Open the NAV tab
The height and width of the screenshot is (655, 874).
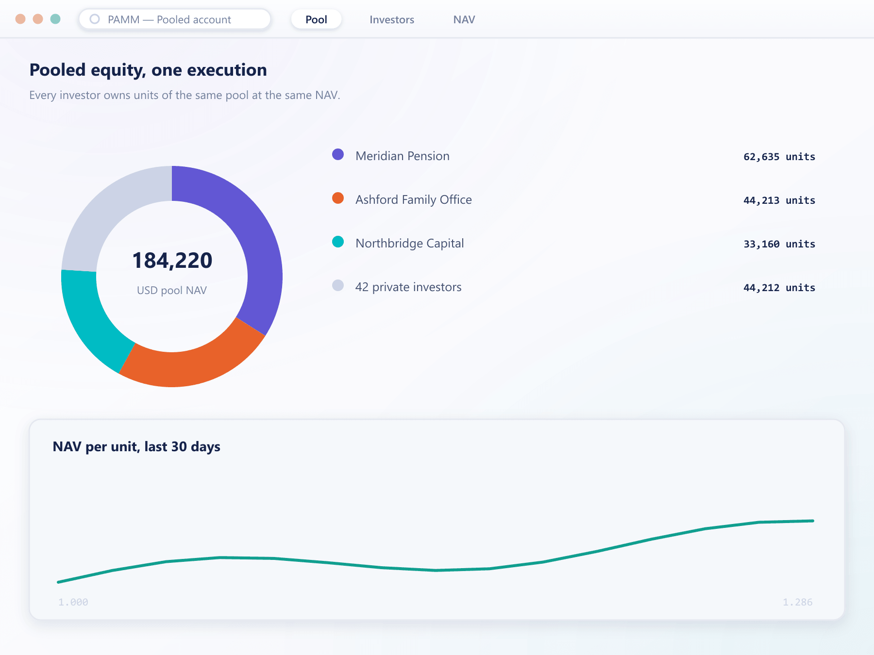(464, 19)
